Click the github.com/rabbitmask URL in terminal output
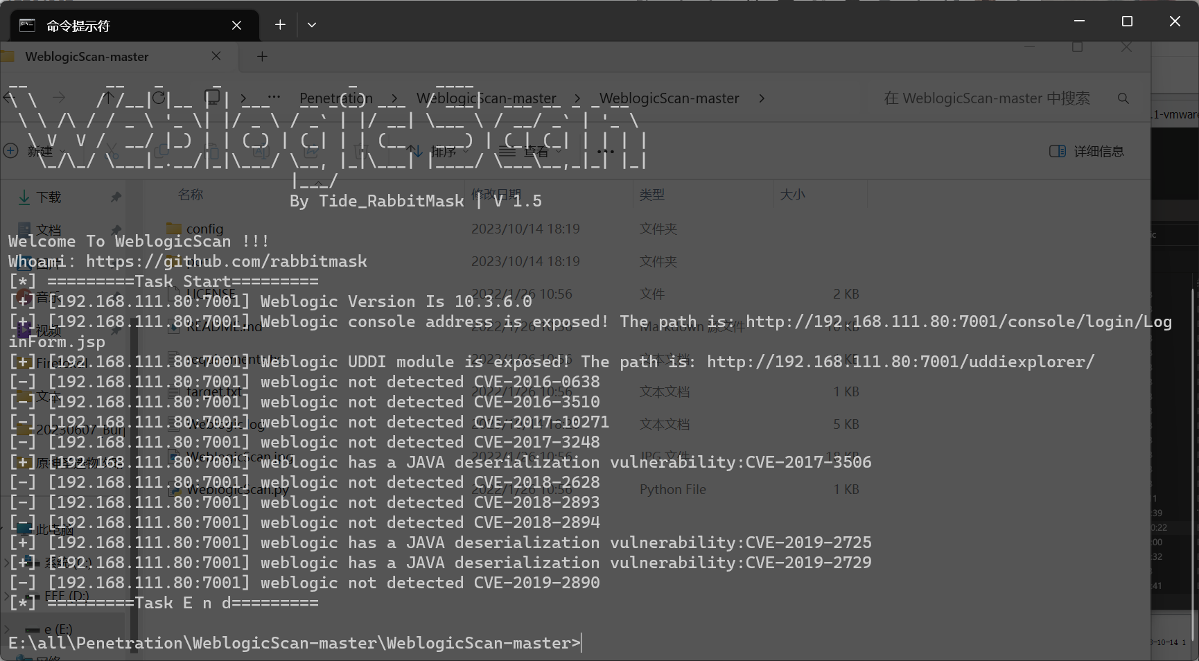Screen dimensions: 1199x661 [227, 261]
